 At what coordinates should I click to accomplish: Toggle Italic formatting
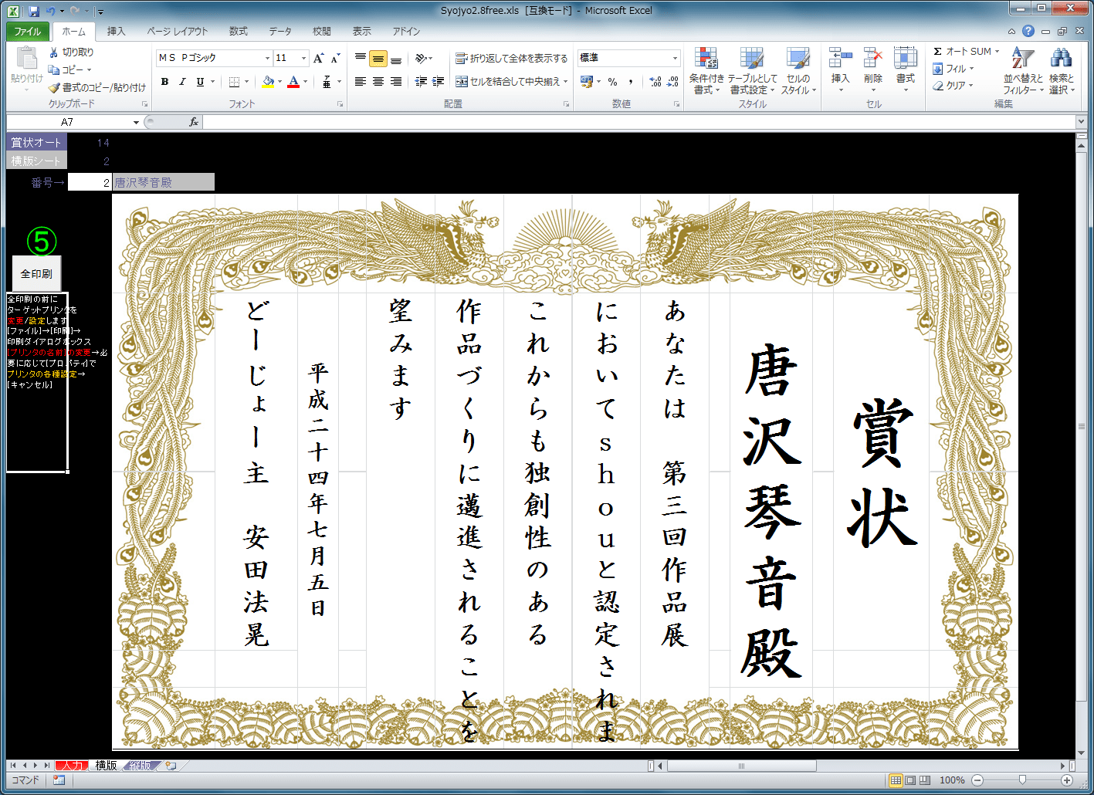pyautogui.click(x=182, y=82)
